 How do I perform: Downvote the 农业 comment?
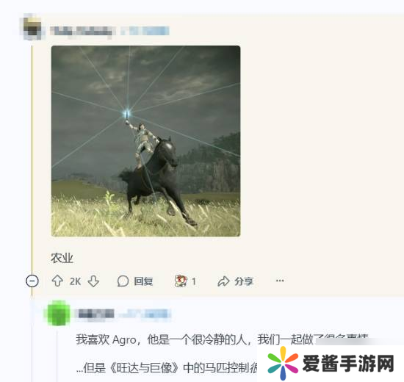coord(93,281)
